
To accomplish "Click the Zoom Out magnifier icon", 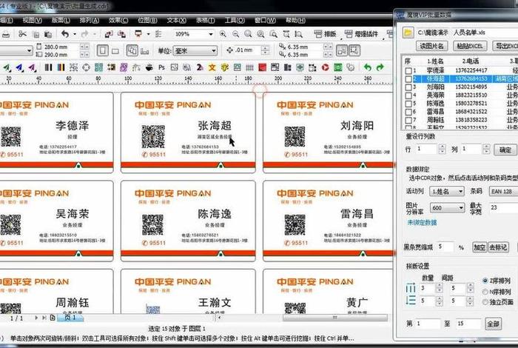I will pos(235,34).
